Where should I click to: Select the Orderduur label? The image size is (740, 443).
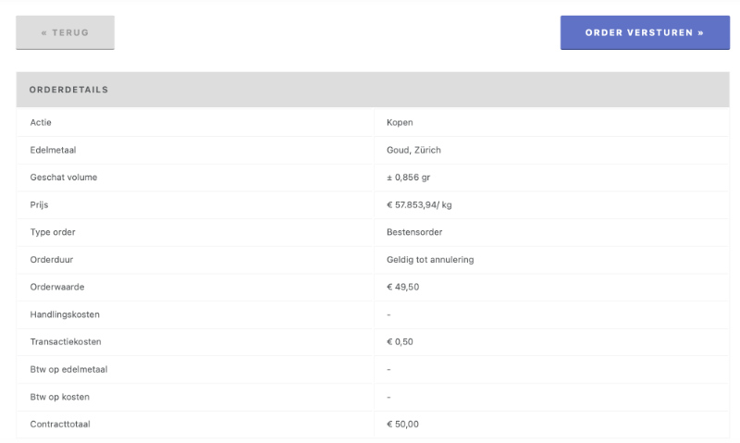click(51, 260)
